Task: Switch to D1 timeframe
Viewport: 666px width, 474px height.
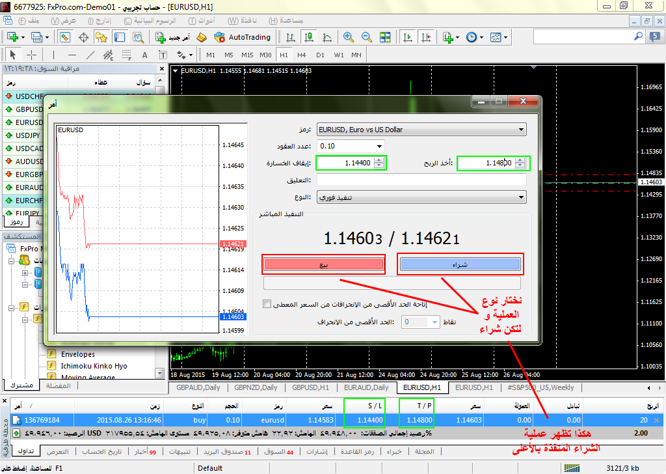Action: point(320,55)
